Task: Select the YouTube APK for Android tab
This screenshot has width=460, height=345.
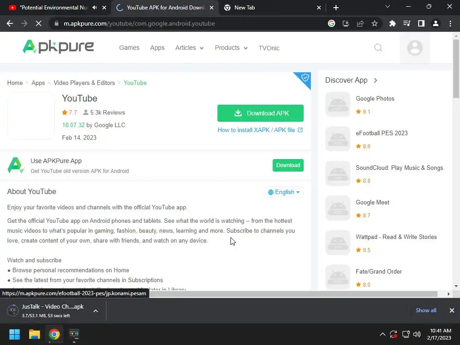Action: [165, 8]
